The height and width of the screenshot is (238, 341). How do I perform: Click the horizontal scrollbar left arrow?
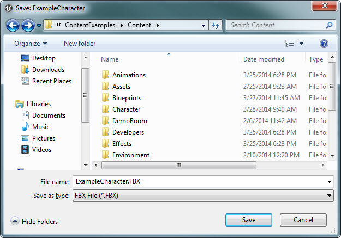[96, 165]
